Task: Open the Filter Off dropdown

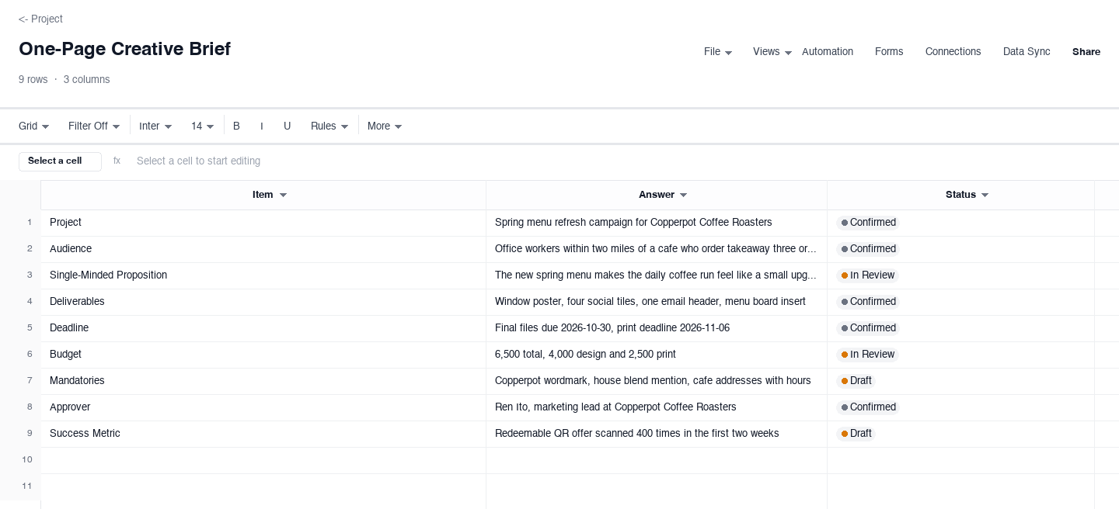Action: 94,126
